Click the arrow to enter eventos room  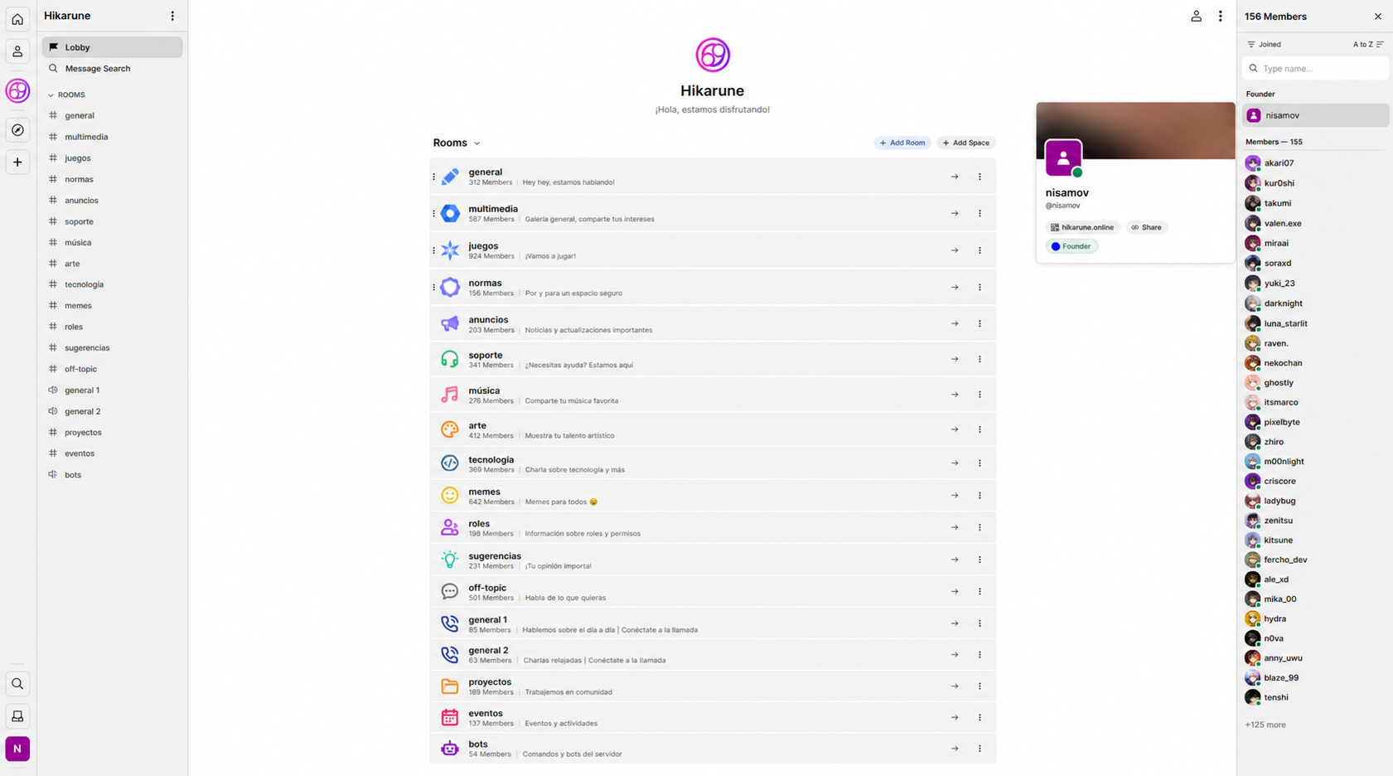(x=955, y=718)
